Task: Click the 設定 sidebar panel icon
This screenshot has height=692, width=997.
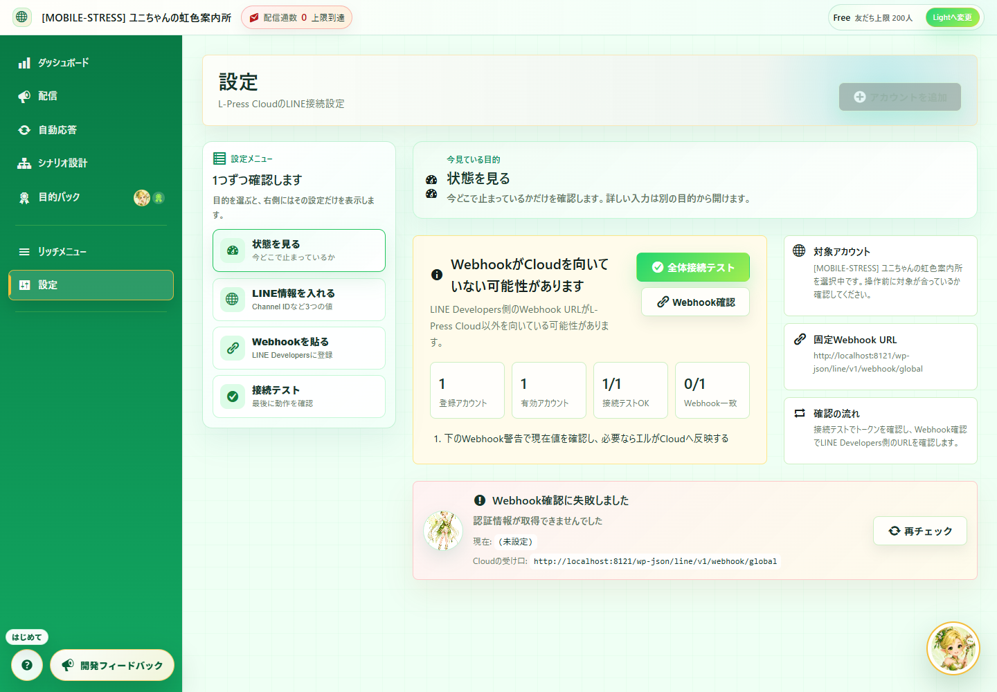Action: point(24,285)
